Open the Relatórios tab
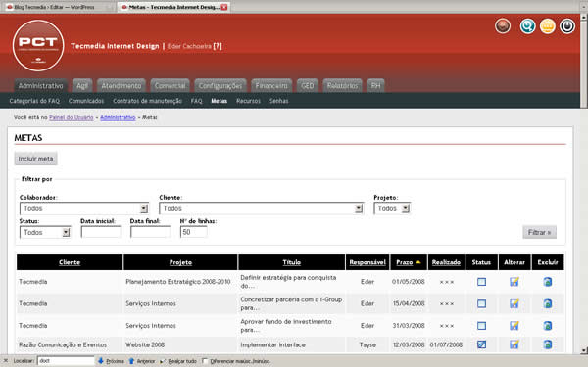Viewport: 588px width, 367px height. coord(342,86)
